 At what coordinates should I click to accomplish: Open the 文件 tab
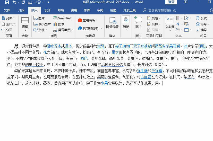point(7,10)
